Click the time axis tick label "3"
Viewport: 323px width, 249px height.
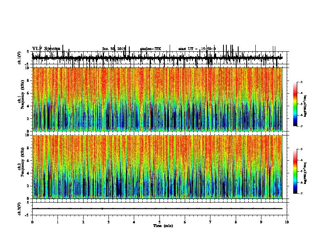click(108, 222)
